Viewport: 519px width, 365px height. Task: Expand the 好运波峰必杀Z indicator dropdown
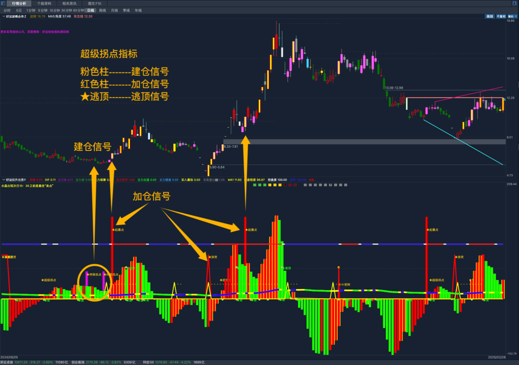(x=4, y=17)
